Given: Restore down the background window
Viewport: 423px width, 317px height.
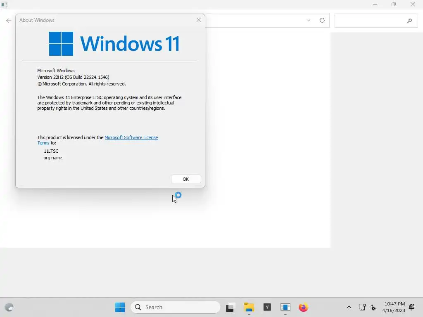Looking at the screenshot, I should tap(394, 4).
